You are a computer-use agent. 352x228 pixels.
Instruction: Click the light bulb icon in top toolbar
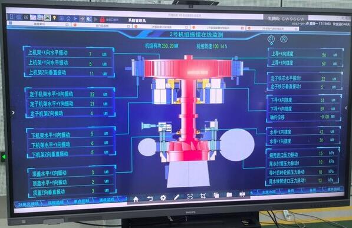click(54, 18)
